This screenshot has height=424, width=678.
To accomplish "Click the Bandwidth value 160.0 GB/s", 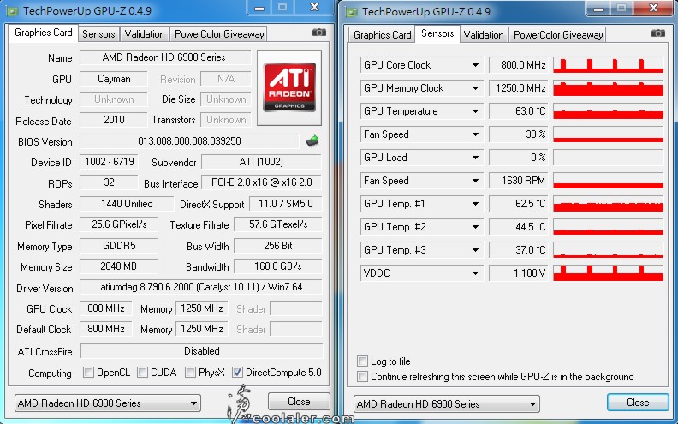I will [x=278, y=266].
